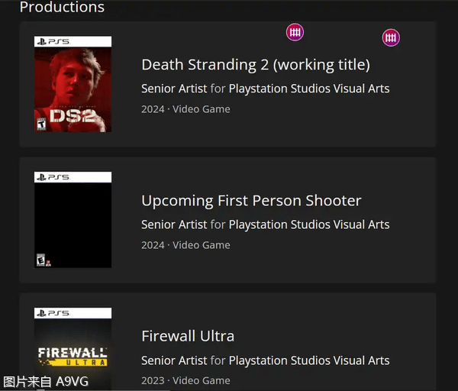458x391 pixels.
Task: Click the PS5 logo banner on the black cover
Action: [x=73, y=177]
